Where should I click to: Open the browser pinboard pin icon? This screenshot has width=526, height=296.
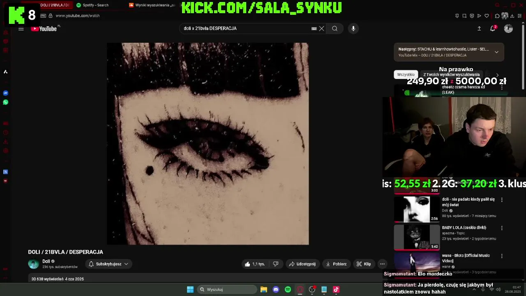(457, 16)
